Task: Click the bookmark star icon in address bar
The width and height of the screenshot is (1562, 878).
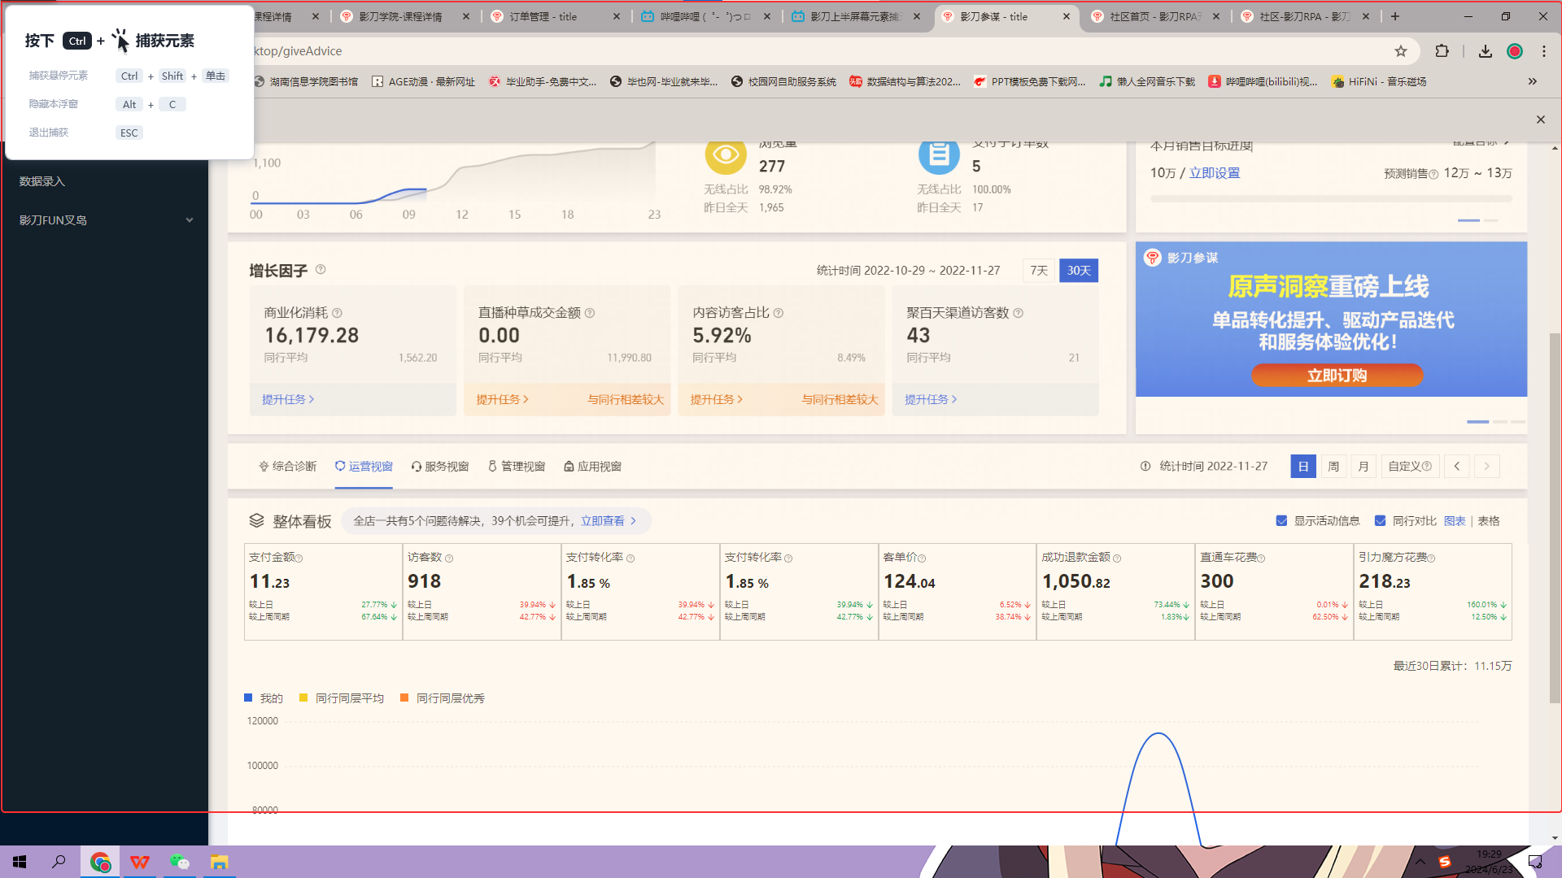Action: point(1400,51)
